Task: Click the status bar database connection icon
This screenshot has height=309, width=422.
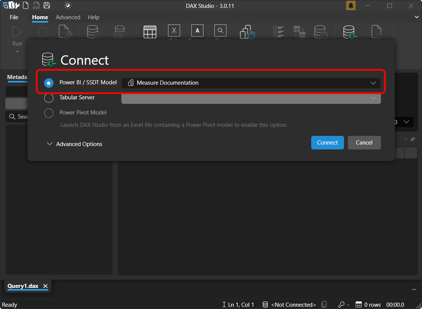Action: pos(265,304)
